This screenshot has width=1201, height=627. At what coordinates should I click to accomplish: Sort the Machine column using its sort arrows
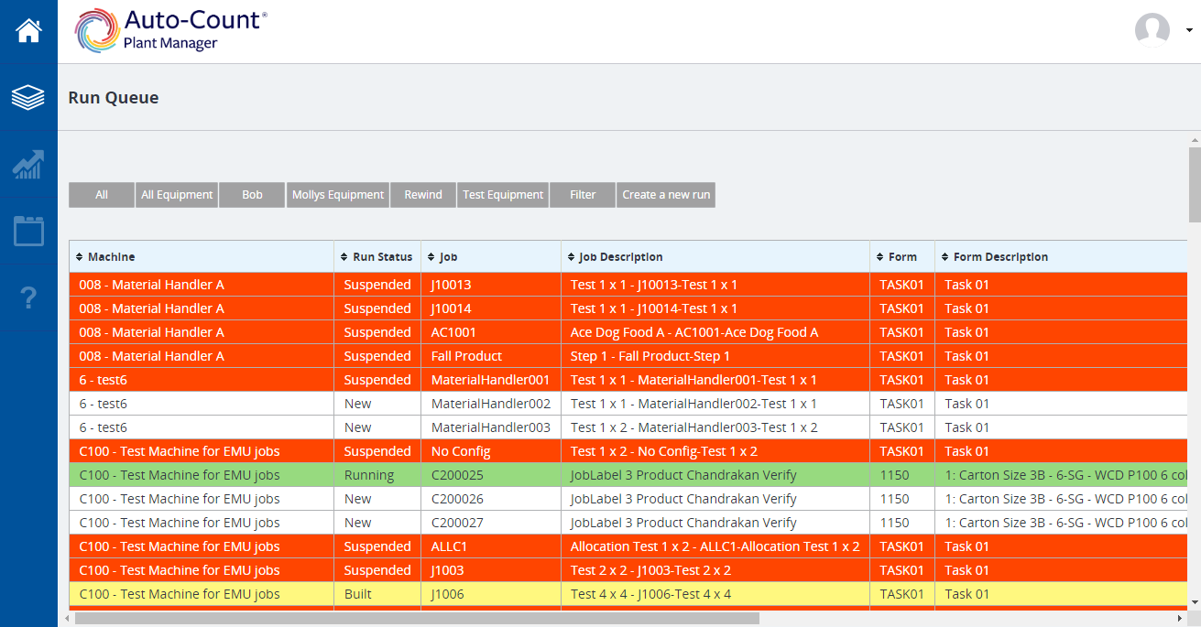coord(78,257)
